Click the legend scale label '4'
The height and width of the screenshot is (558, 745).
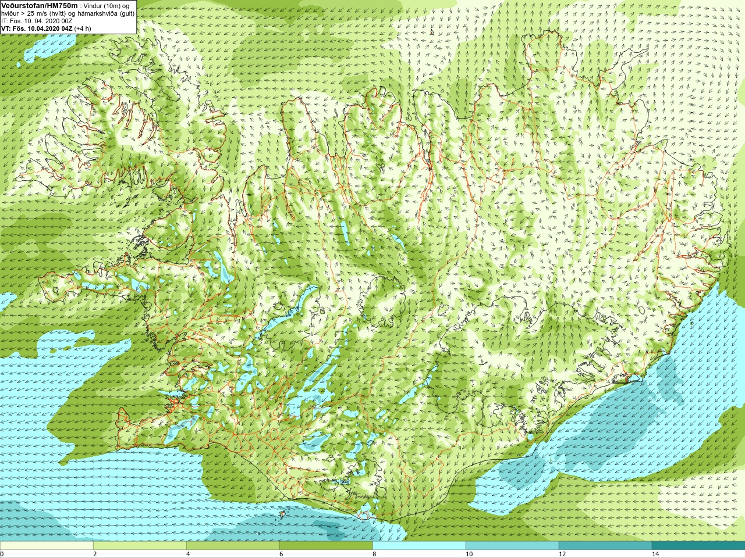(188, 554)
